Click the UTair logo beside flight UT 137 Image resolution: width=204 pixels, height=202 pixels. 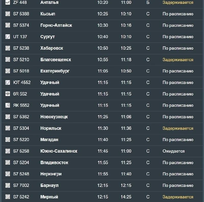click(x=8, y=37)
